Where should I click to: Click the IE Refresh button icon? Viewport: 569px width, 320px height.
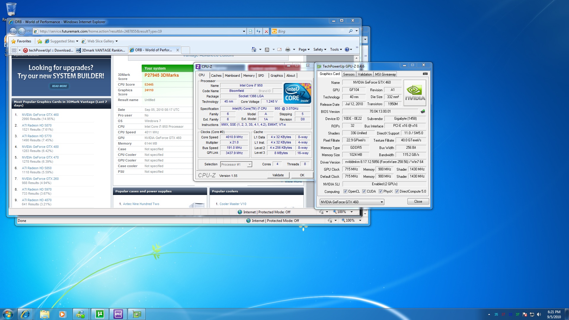[x=258, y=31]
